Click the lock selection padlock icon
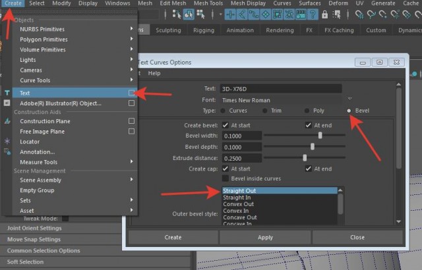 325,14
